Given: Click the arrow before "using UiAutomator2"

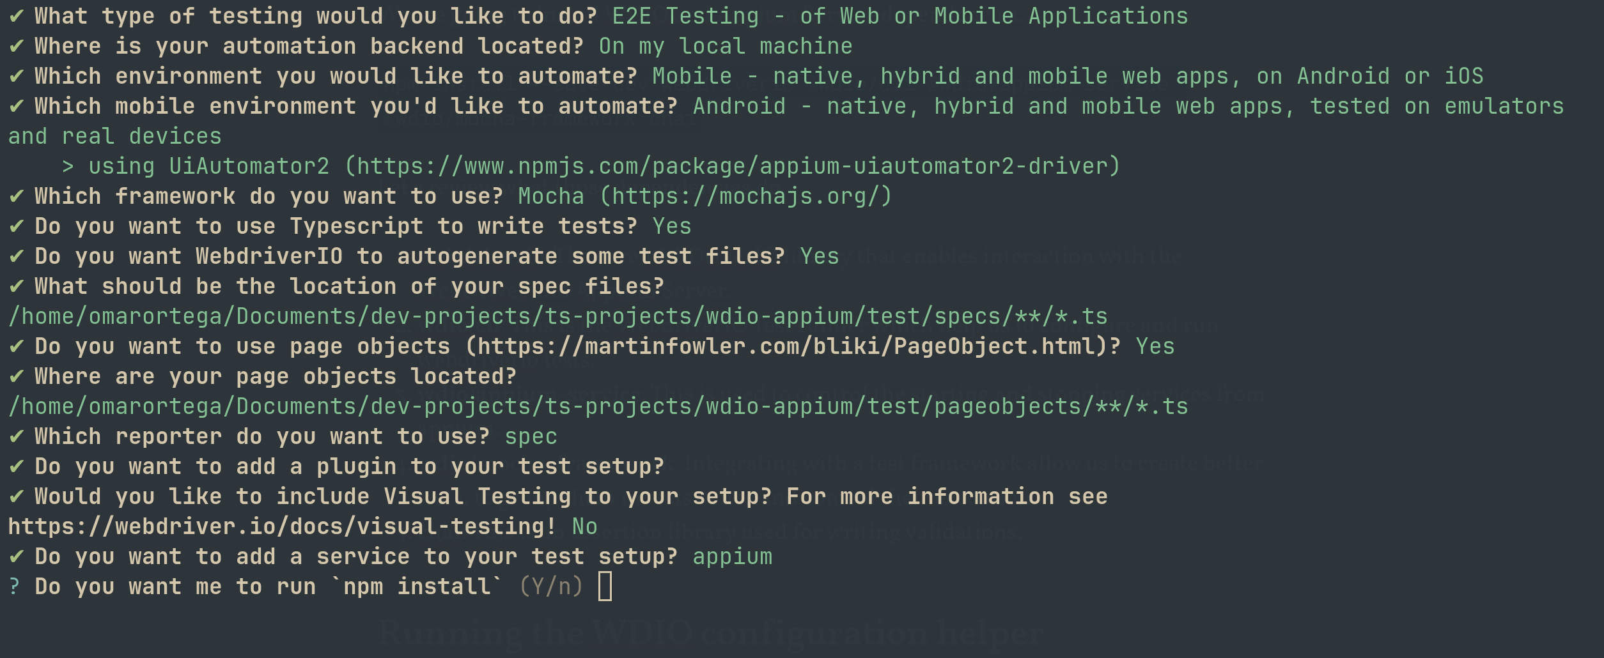Looking at the screenshot, I should click(x=68, y=166).
